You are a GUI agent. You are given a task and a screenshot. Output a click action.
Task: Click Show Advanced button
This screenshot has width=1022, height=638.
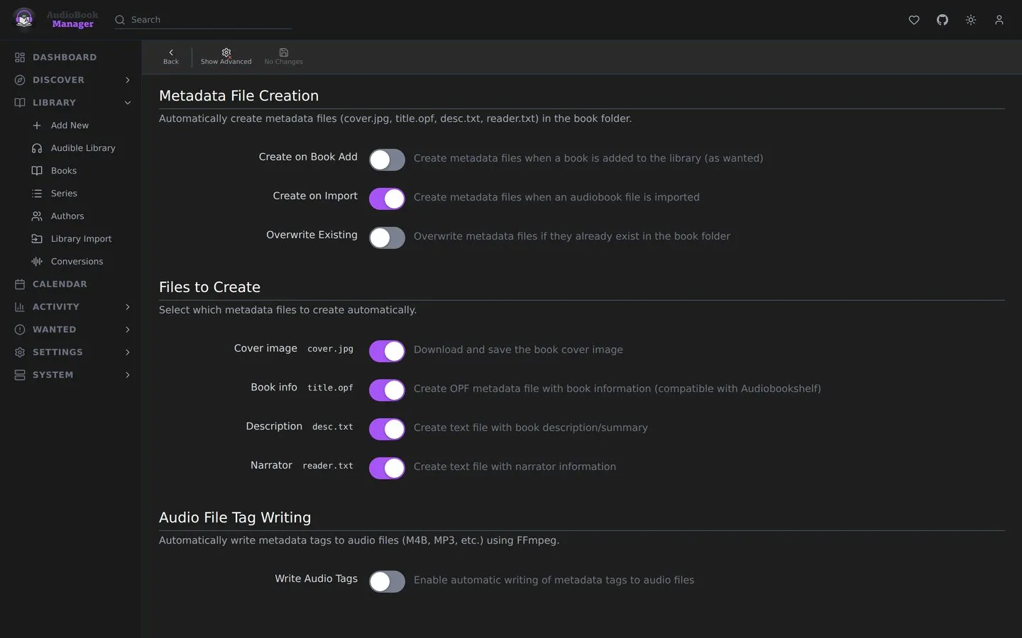tap(226, 57)
